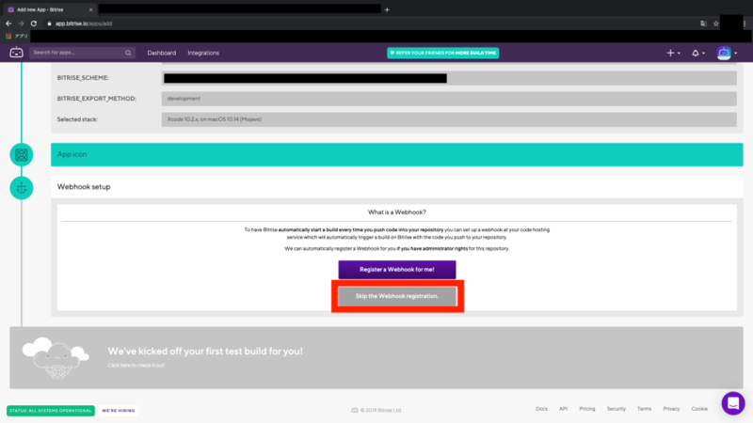Click Refer your friends banner
The width and height of the screenshot is (753, 423).
click(x=442, y=53)
